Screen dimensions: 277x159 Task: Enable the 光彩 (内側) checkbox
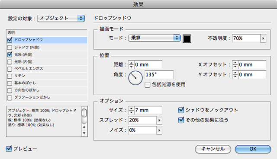10,62
